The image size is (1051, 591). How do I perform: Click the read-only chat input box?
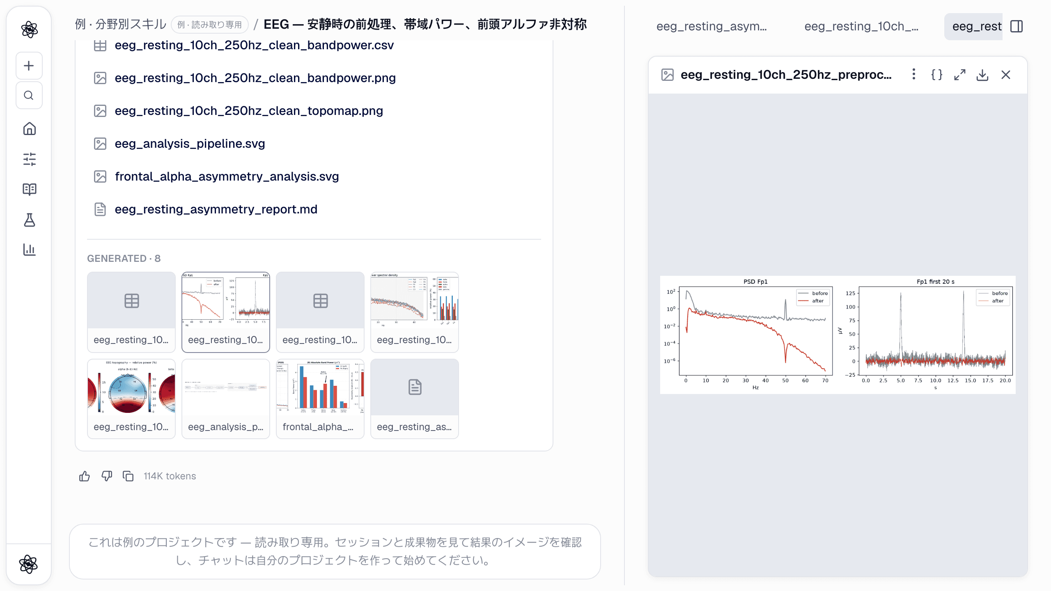[335, 551]
